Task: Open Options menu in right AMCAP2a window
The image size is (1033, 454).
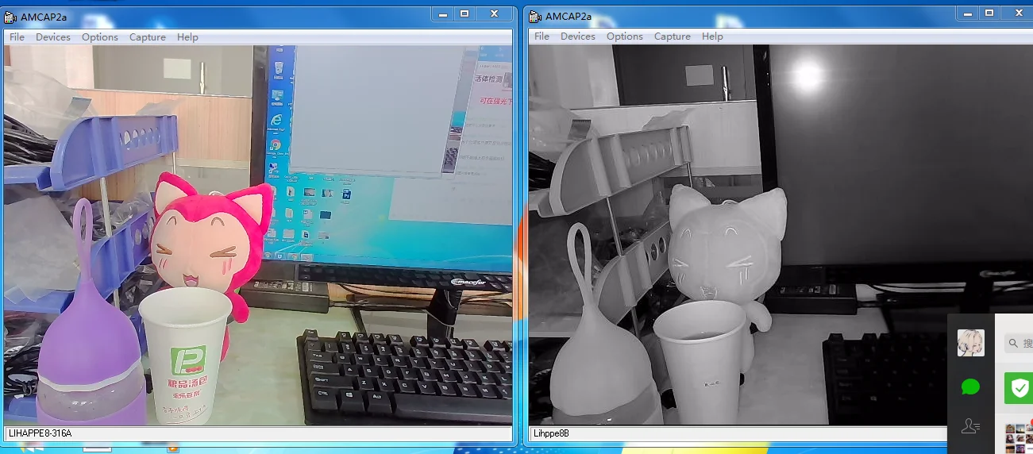Action: coord(625,37)
